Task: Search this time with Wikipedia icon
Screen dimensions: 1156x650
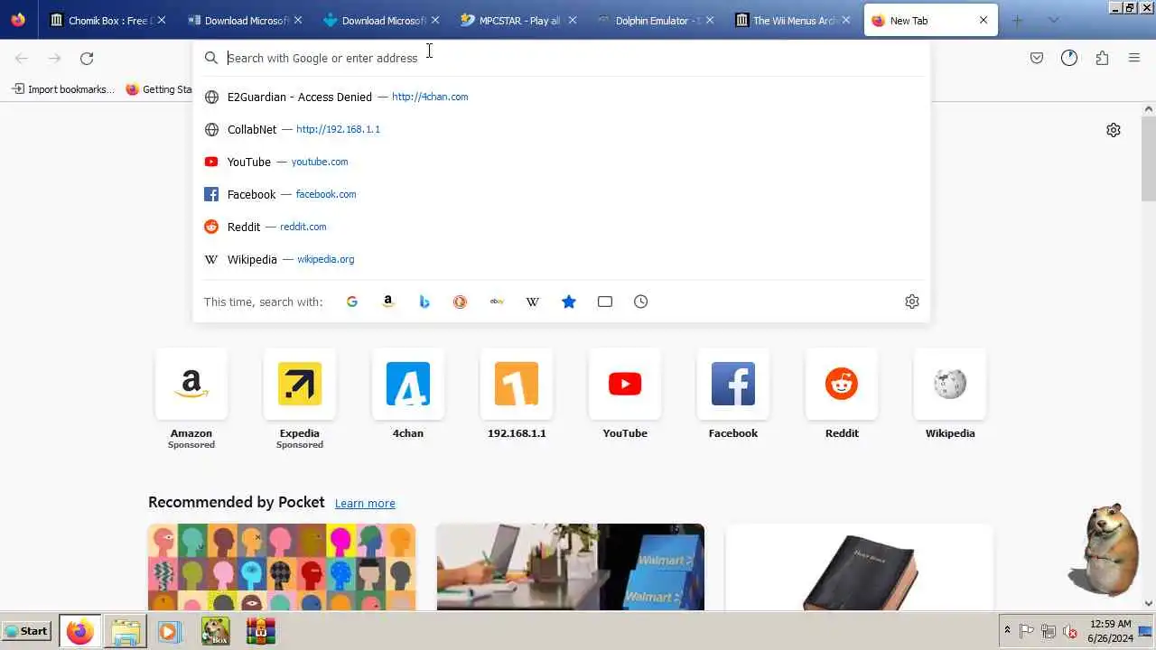Action: tap(533, 302)
